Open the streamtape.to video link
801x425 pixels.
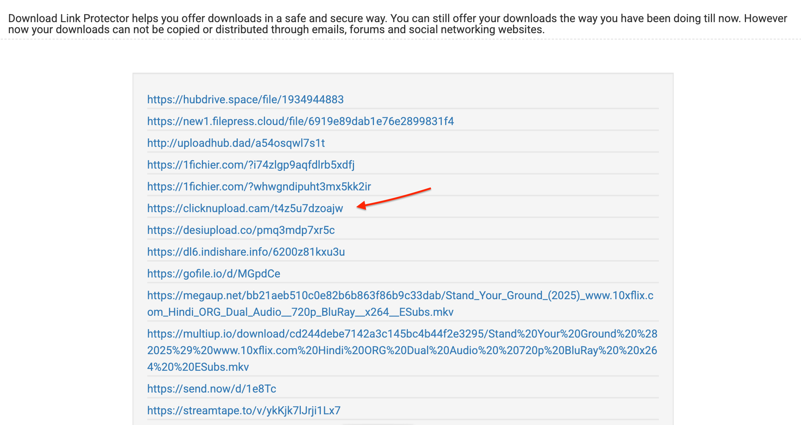point(244,411)
